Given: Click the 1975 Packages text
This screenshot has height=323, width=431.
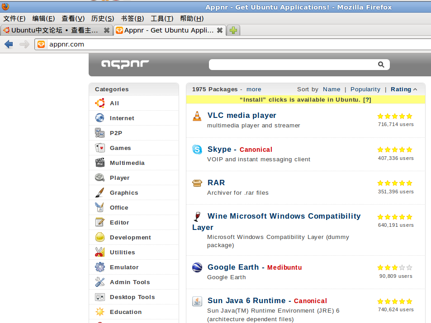Looking at the screenshot, I should pyautogui.click(x=215, y=89).
